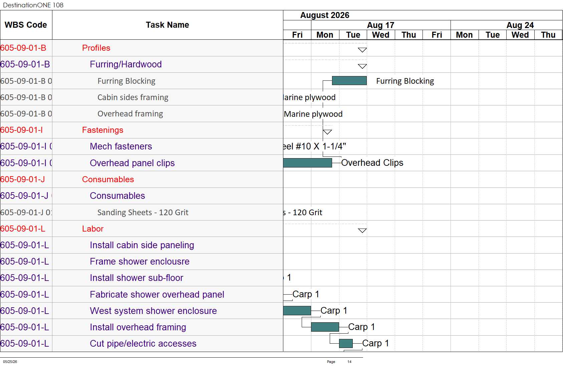This screenshot has height=366, width=563.
Task: Select the Install shower sub-floor task
Action: (x=136, y=278)
